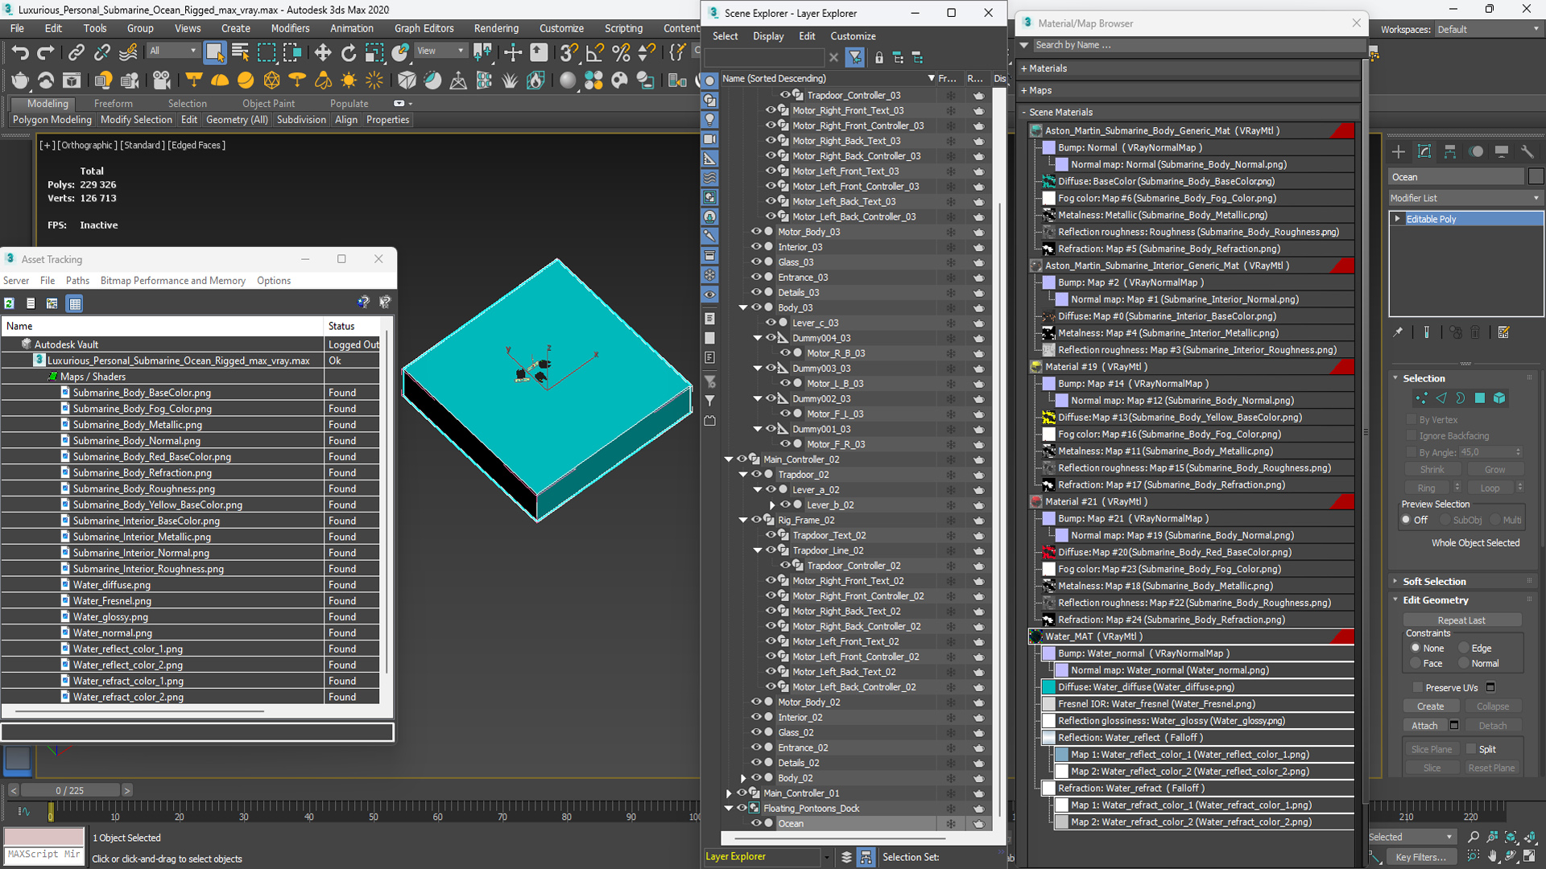Open the Modifiers menu
Screen dimensions: 1546x869
[290, 28]
